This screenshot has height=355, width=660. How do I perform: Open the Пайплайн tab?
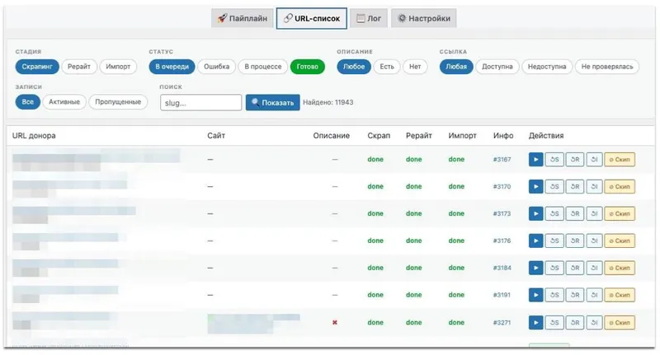coord(243,18)
